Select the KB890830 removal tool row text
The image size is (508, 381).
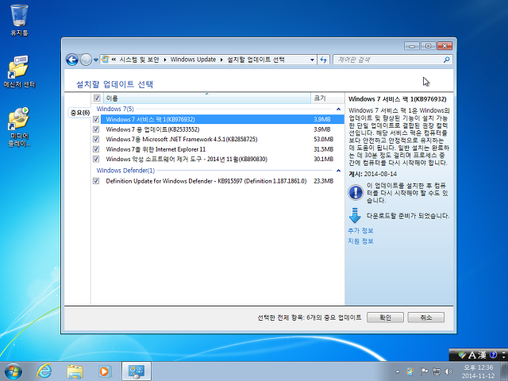click(x=187, y=159)
